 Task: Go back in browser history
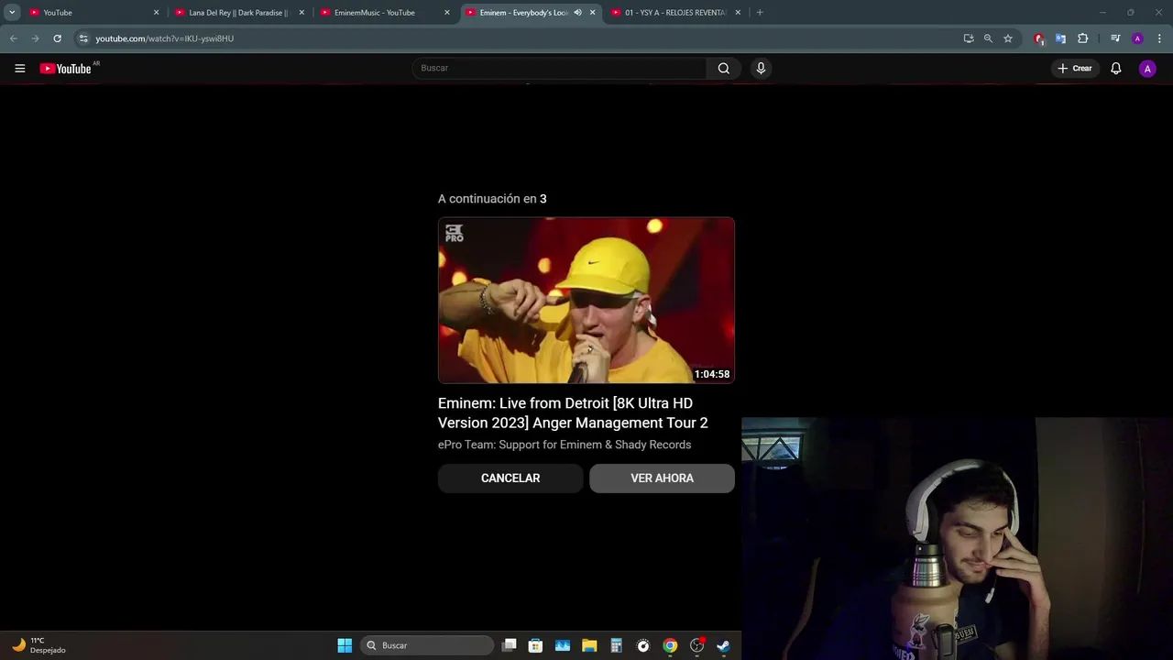click(x=13, y=38)
